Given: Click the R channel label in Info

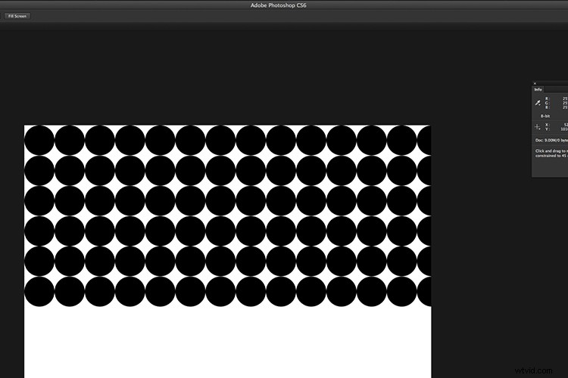Looking at the screenshot, I should [x=548, y=98].
